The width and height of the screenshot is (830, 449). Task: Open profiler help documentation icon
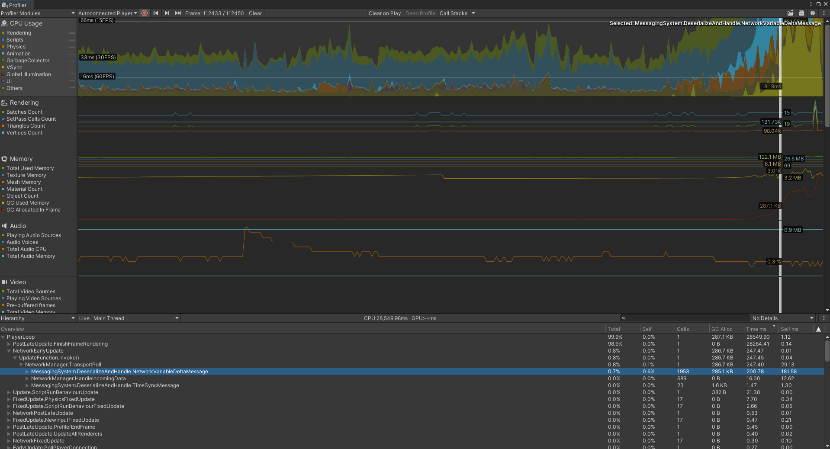point(813,13)
